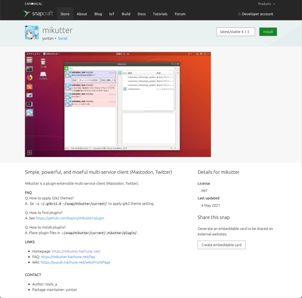The image size is (302, 298).
Task: Click the Social category link
Action: (x=62, y=38)
